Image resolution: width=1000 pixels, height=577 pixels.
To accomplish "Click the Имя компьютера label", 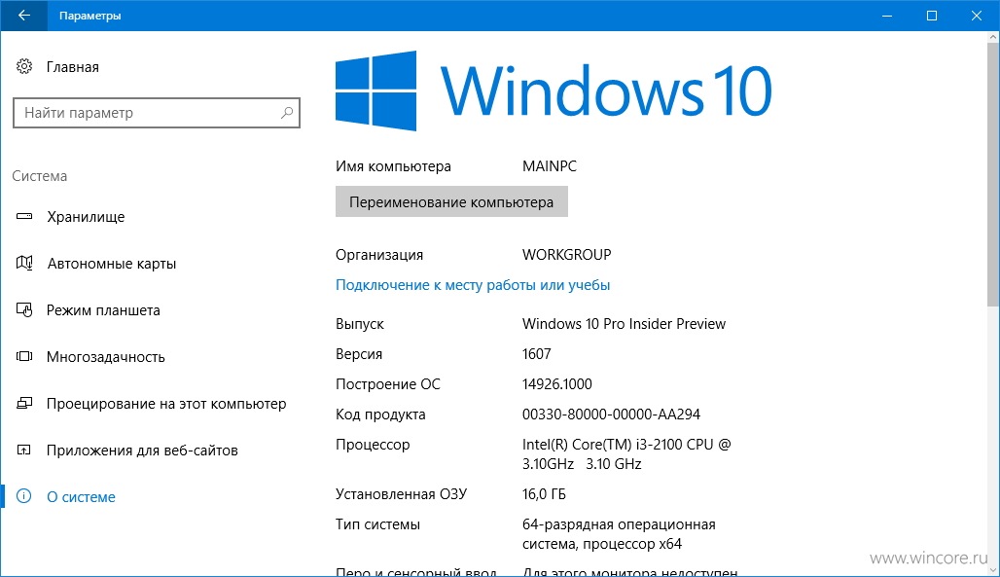I will 393,166.
